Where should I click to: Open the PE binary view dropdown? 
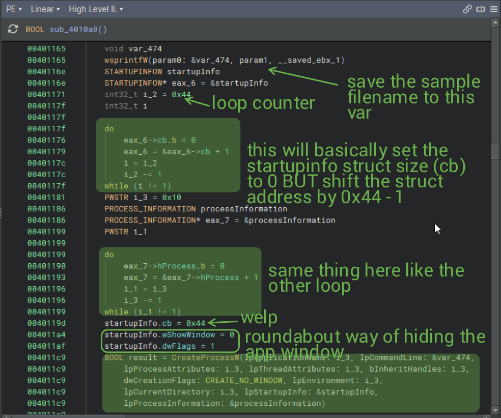(14, 9)
